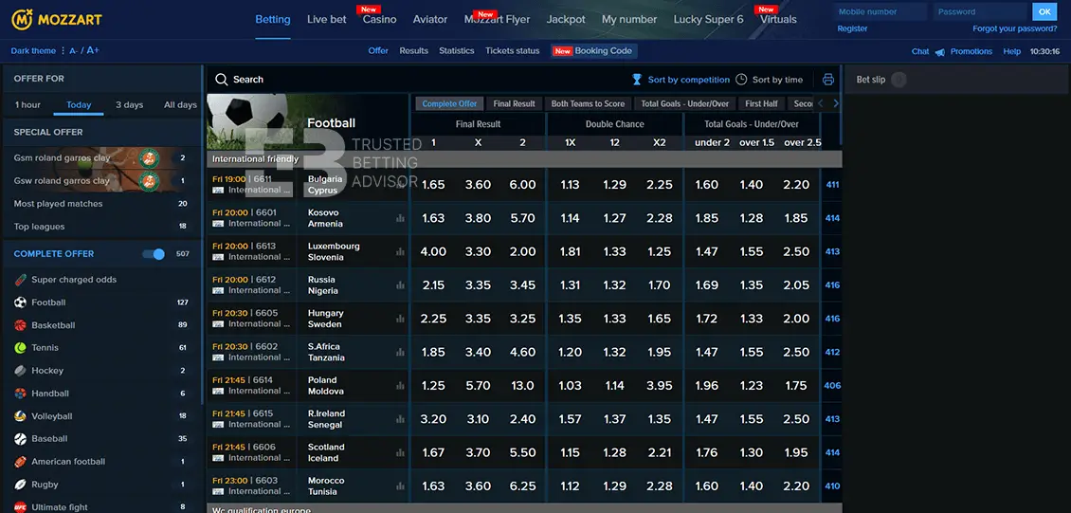This screenshot has height=513, width=1071.
Task: Click the Password field
Action: tap(980, 11)
